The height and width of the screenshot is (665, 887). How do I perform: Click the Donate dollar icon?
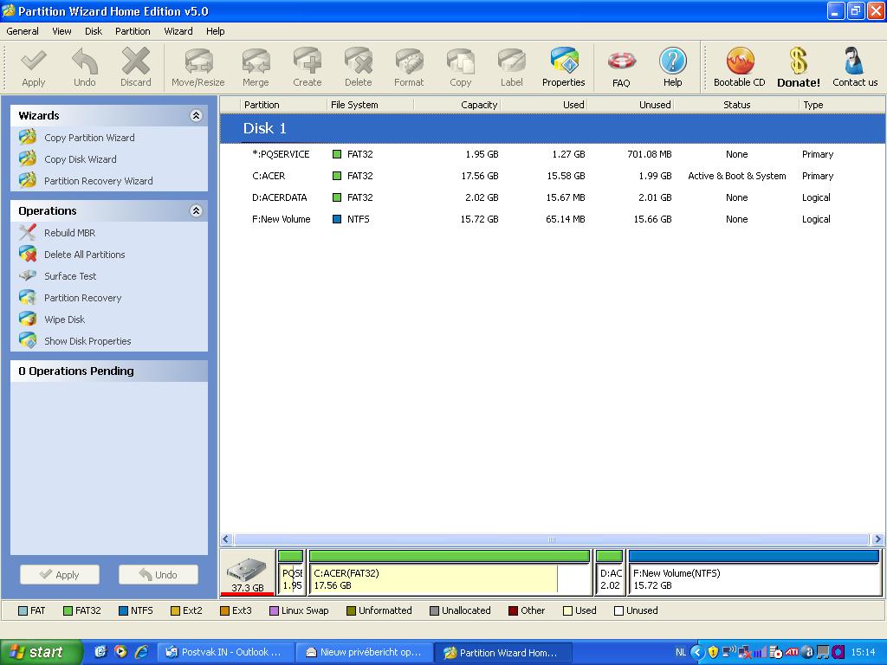coord(798,68)
